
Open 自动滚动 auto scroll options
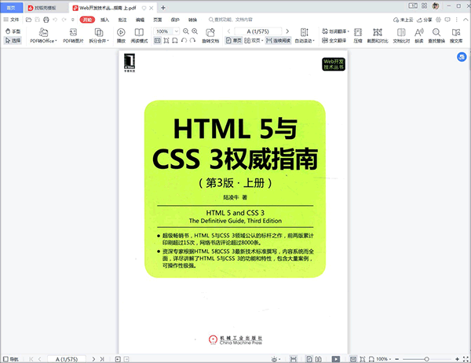(305, 35)
